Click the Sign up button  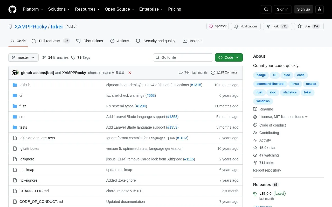coord(303,9)
